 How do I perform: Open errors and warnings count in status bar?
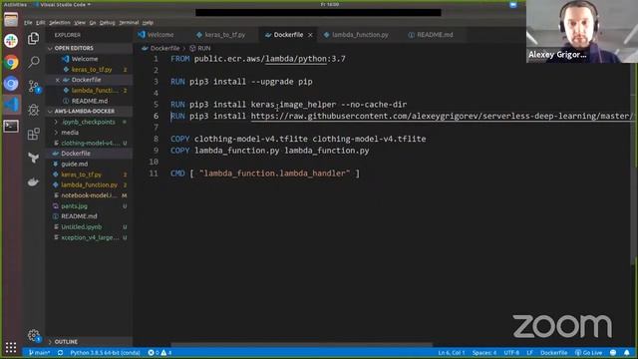pyautogui.click(x=159, y=352)
